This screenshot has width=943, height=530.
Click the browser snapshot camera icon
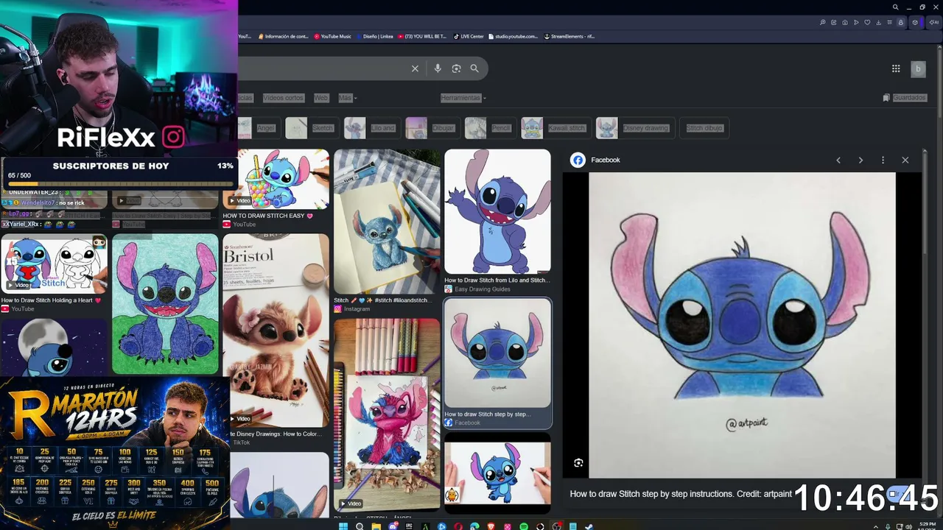[845, 22]
